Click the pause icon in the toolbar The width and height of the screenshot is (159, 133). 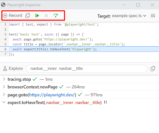click(46, 16)
